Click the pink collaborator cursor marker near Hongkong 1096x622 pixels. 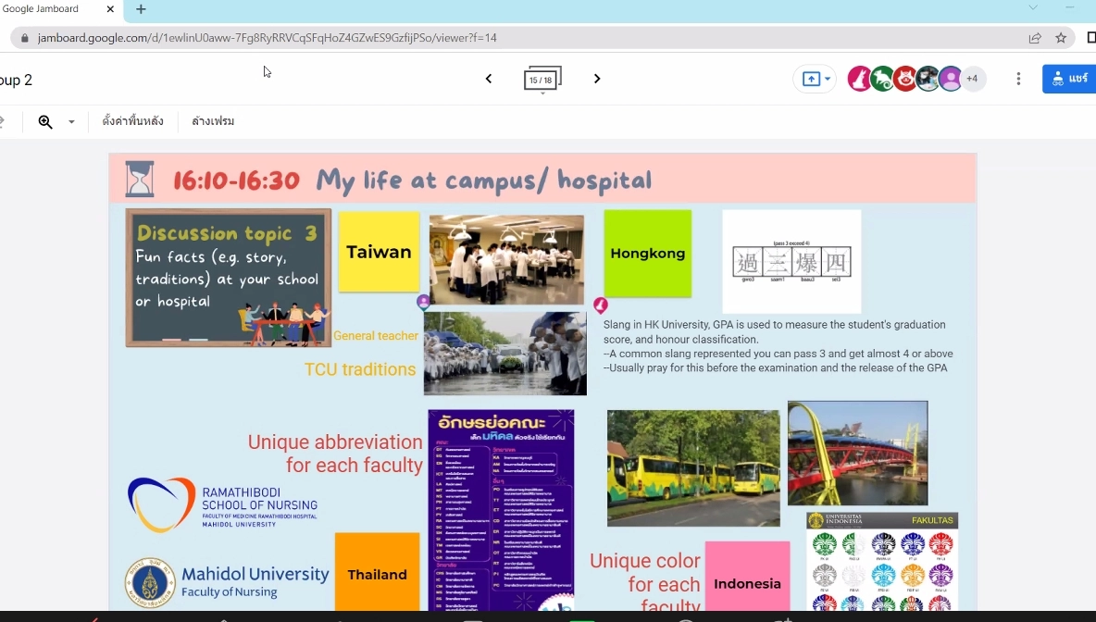(x=601, y=305)
